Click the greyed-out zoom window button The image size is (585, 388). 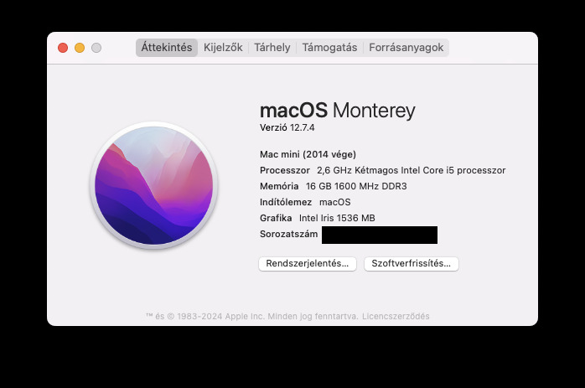[x=96, y=48]
